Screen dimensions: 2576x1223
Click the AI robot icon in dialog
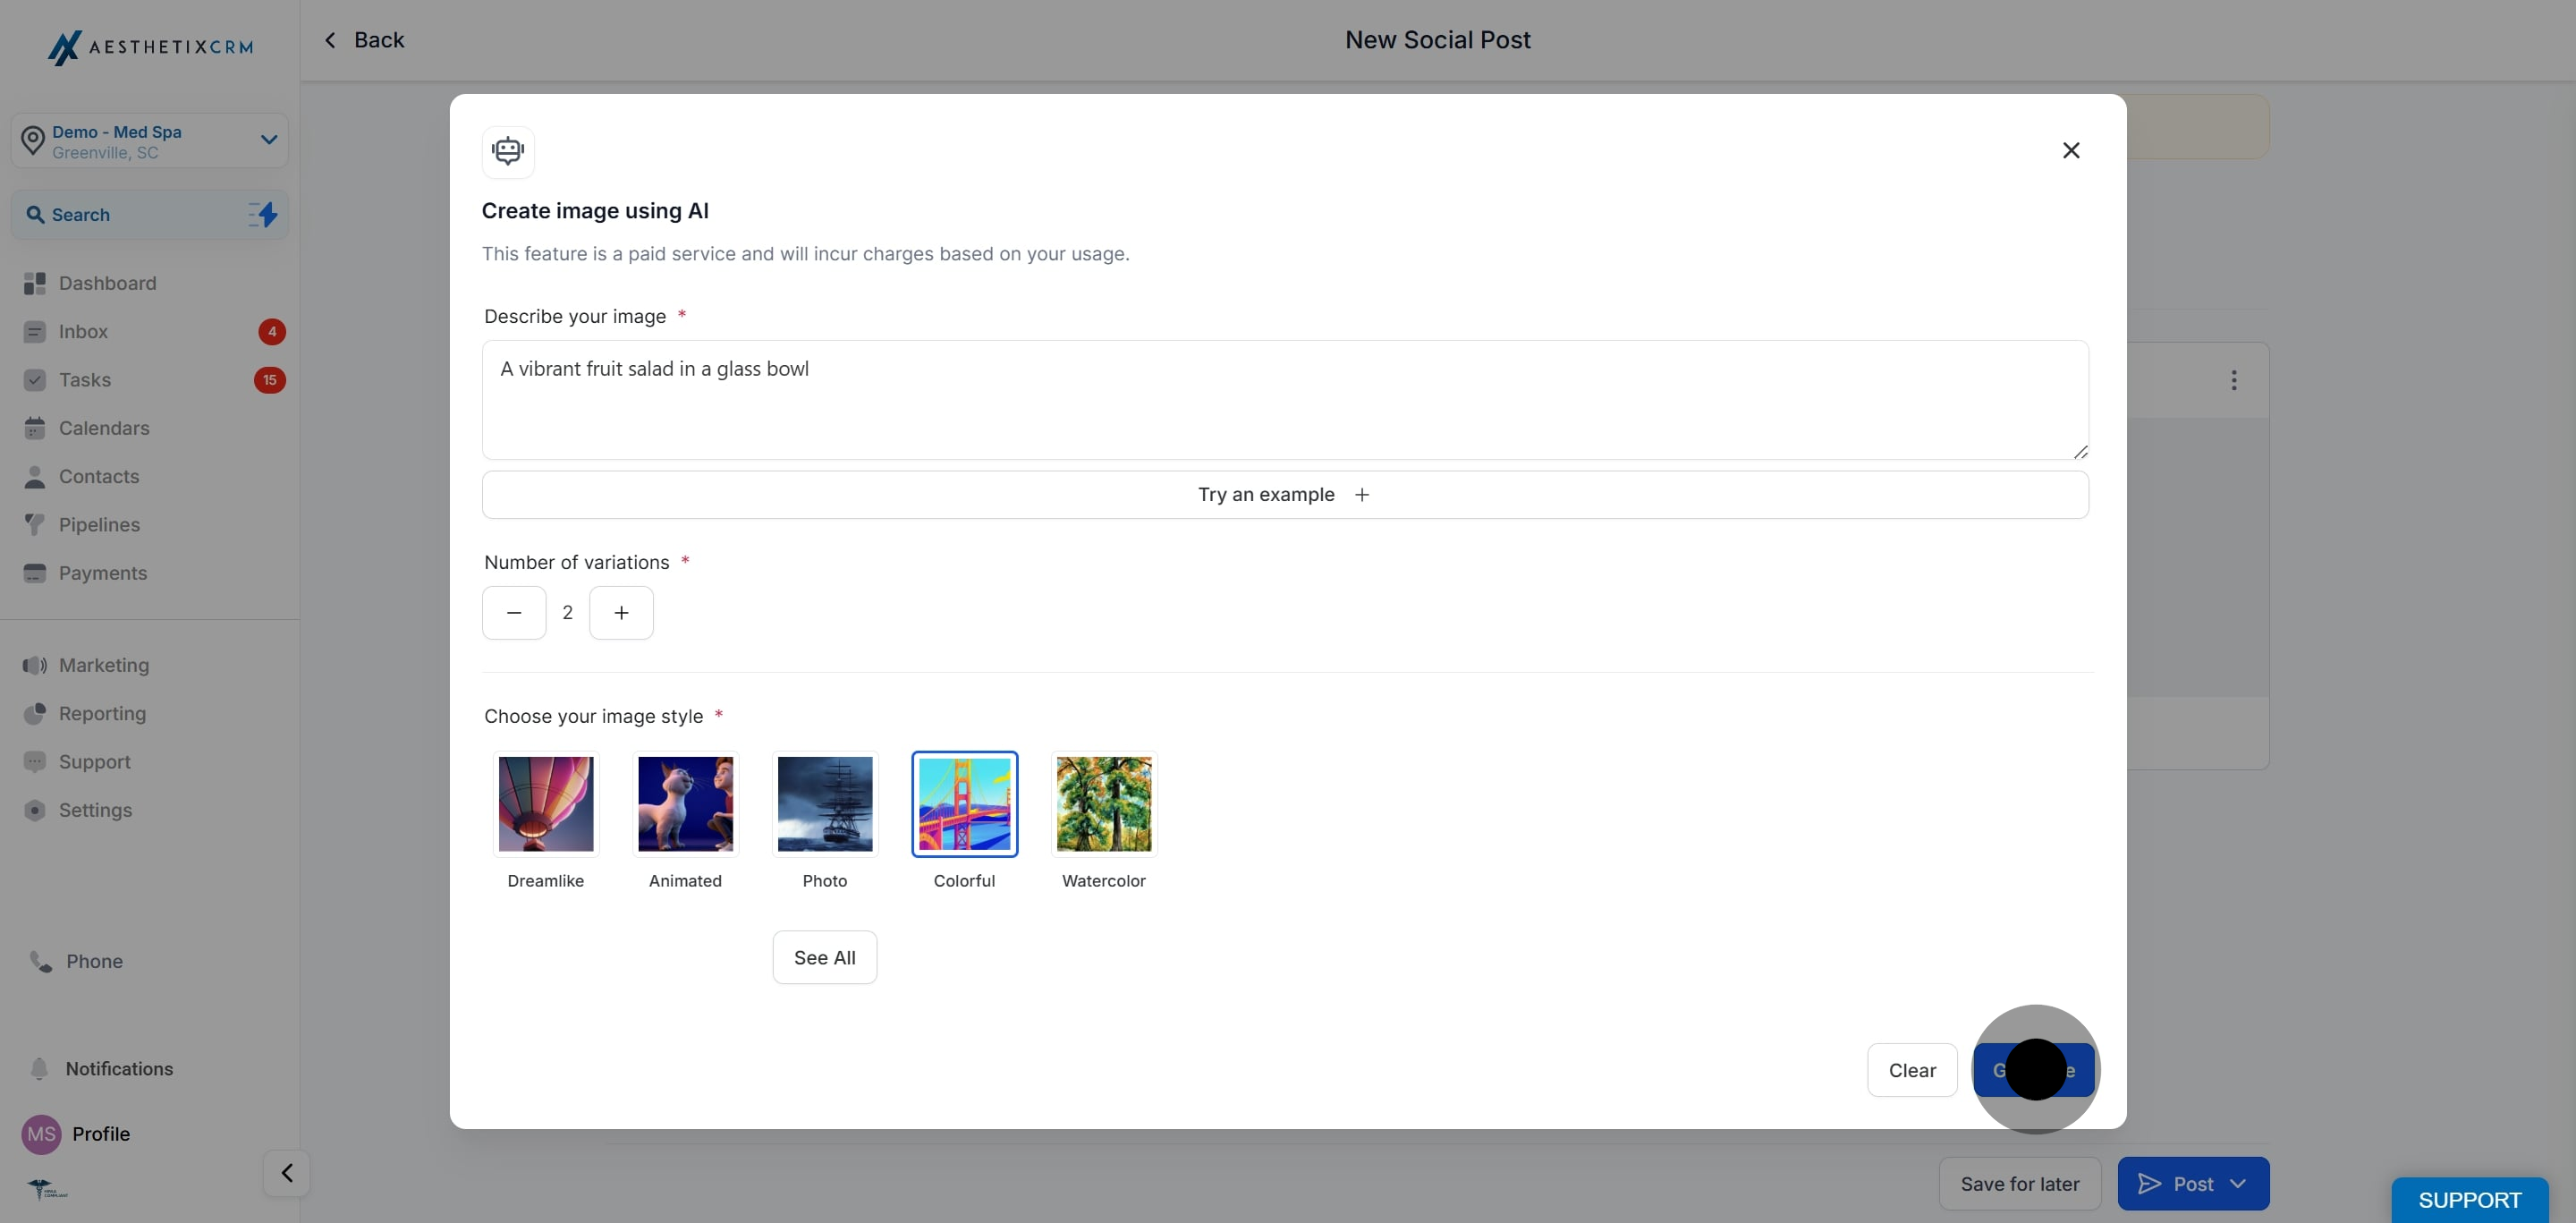pyautogui.click(x=508, y=151)
